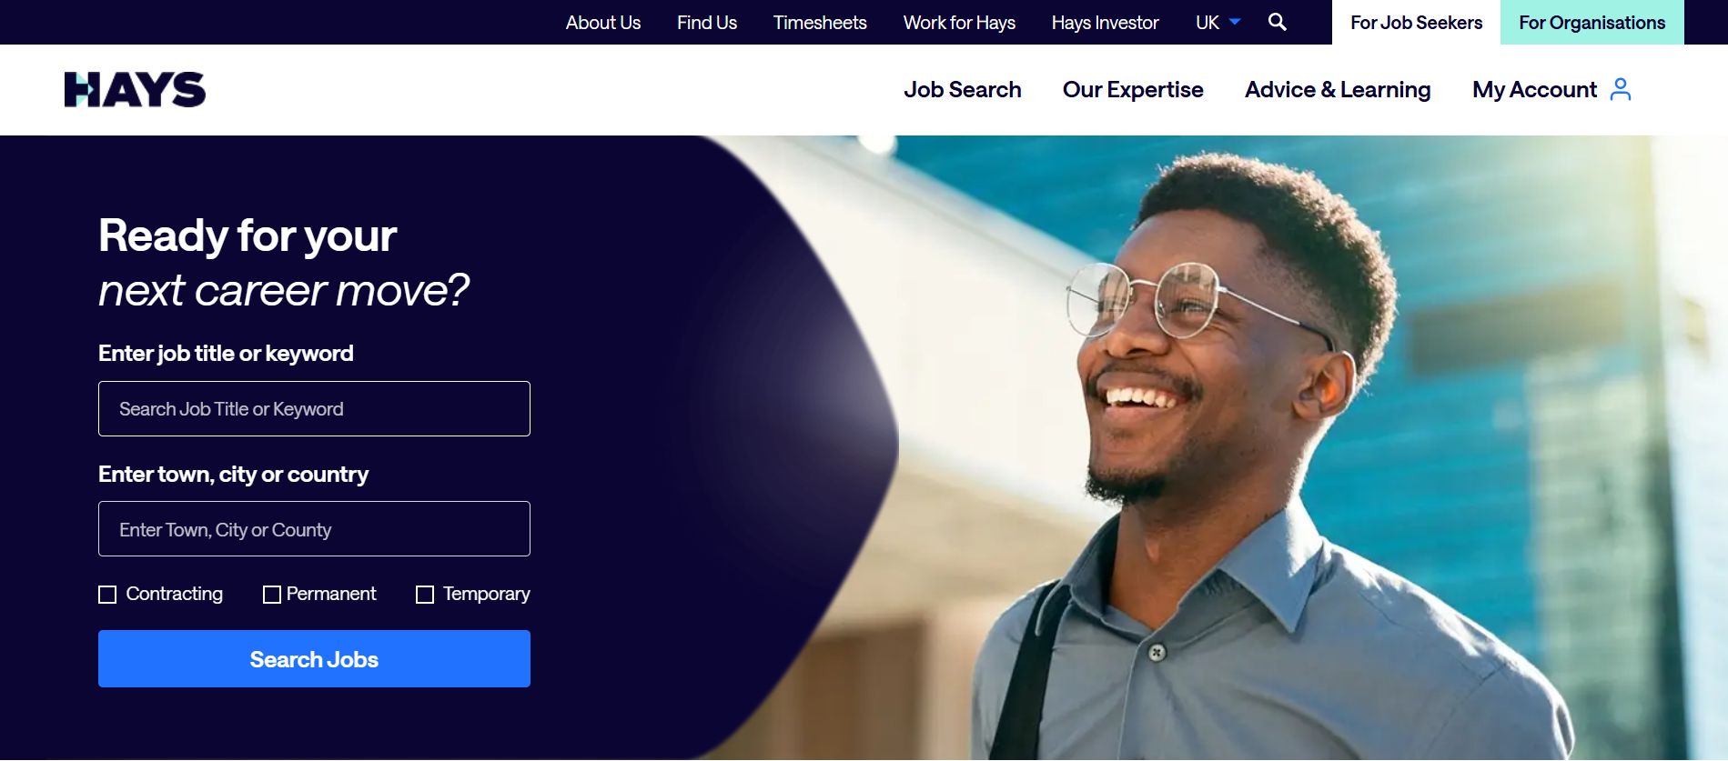The image size is (1728, 761).
Task: Select the For Job Seekers tab
Action: [1416, 22]
